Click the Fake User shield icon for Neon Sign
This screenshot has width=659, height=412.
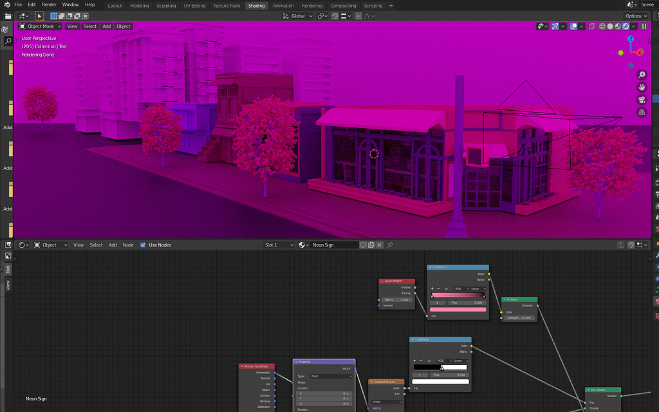click(362, 245)
